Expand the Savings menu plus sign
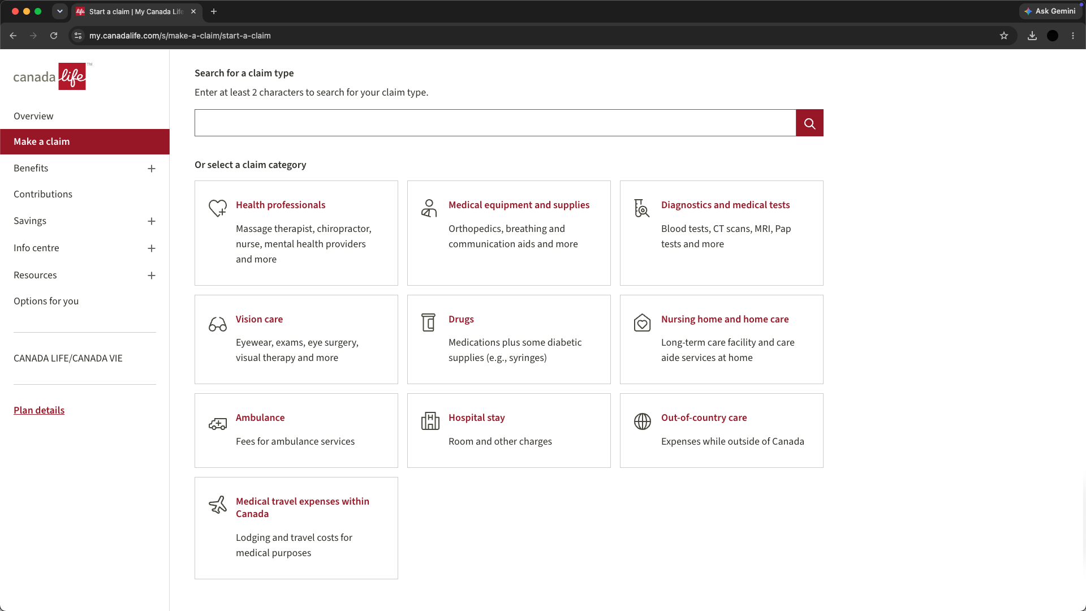The image size is (1086, 611). [152, 221]
